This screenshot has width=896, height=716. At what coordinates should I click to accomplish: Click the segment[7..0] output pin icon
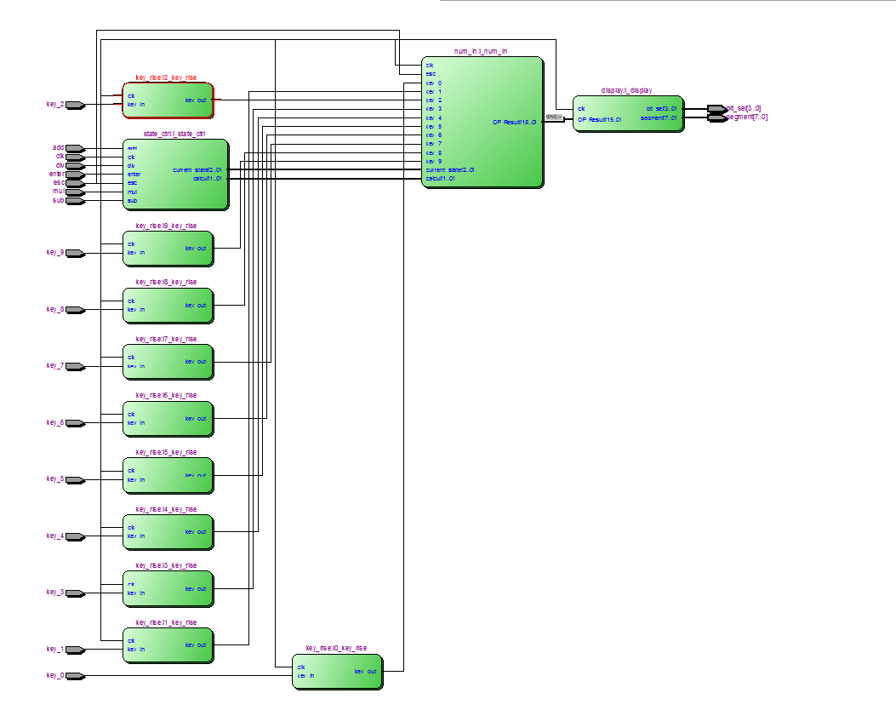pyautogui.click(x=715, y=119)
